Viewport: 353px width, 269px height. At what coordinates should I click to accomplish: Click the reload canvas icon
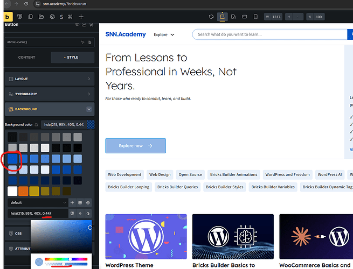click(x=211, y=17)
